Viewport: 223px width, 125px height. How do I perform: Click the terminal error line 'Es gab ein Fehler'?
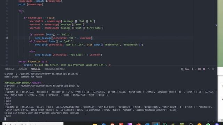point(43,113)
